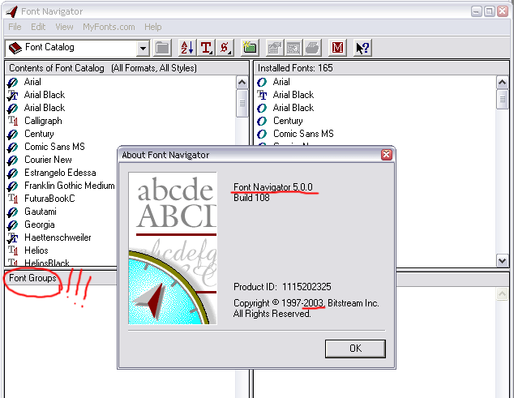
Task: Select Arial in the Font Catalog list
Action: point(32,82)
